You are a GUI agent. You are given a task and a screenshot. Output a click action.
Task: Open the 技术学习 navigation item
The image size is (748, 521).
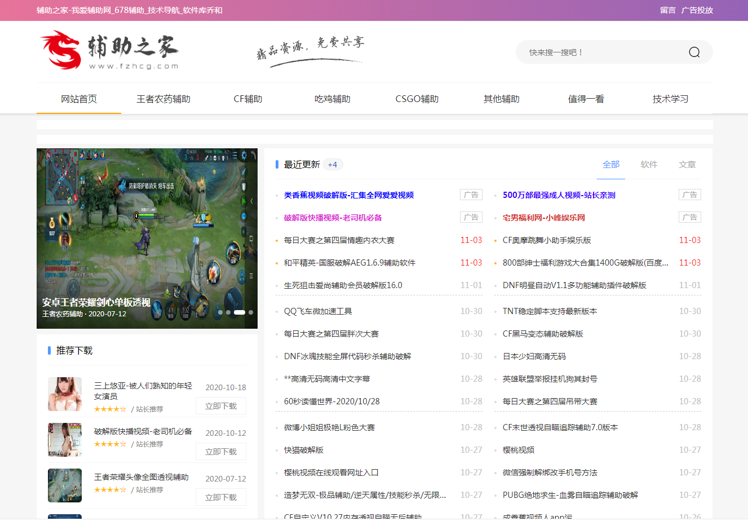670,99
